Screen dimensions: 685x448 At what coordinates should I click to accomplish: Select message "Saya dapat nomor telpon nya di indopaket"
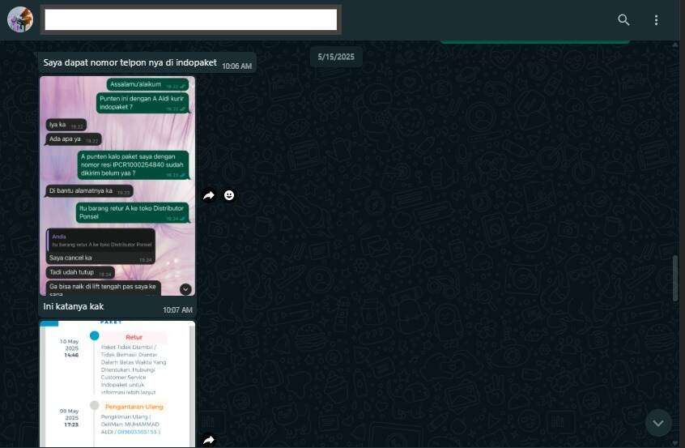[x=130, y=62]
